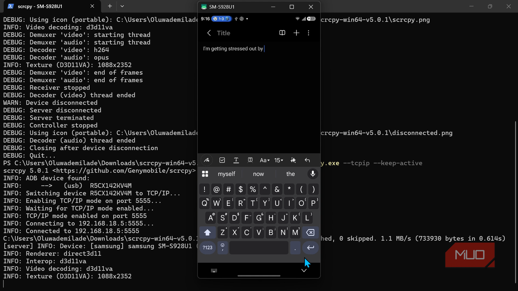
Task: Tap the keyboard switcher icon in navigation bar
Action: [214, 270]
